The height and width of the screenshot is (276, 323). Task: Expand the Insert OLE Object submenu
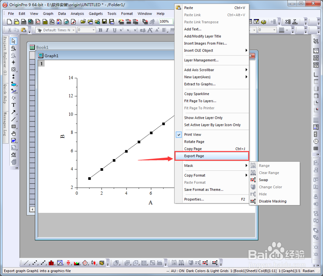212,51
